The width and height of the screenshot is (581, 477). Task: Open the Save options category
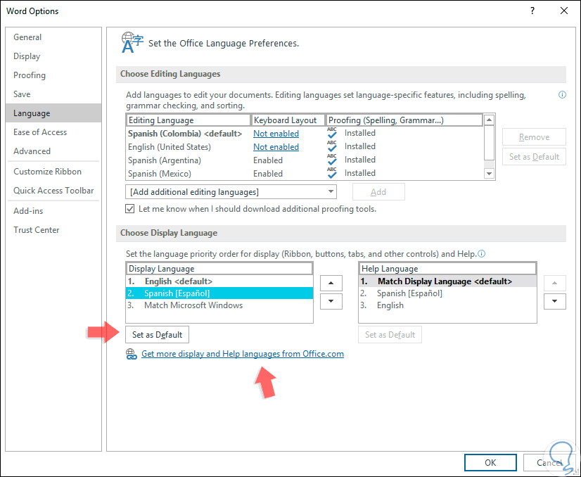click(x=53, y=94)
